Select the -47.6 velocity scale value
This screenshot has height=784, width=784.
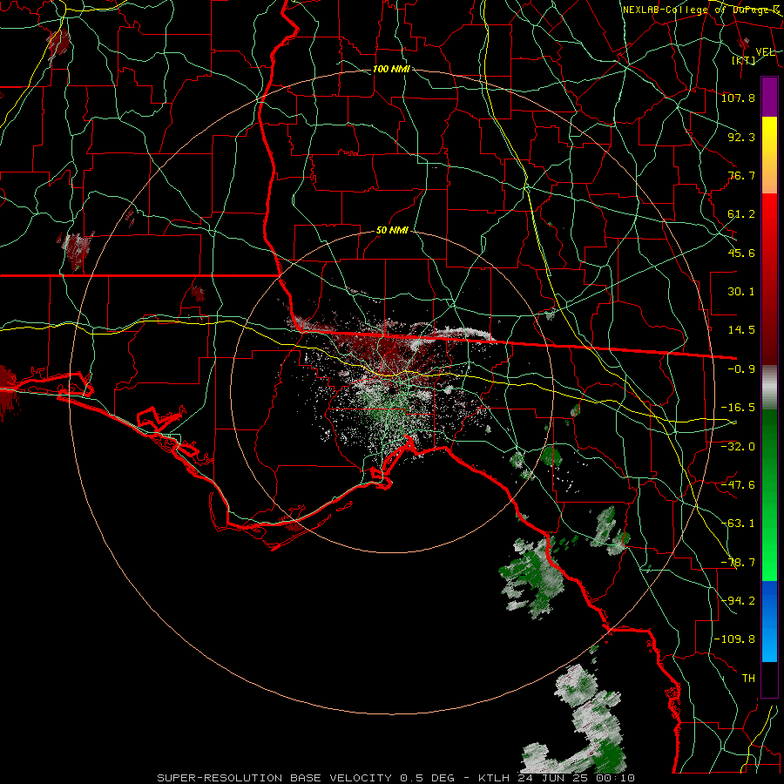(738, 485)
